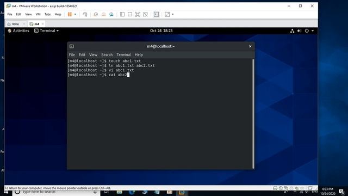
Task: Click the GNOME power icon
Action: pyautogui.click(x=307, y=31)
